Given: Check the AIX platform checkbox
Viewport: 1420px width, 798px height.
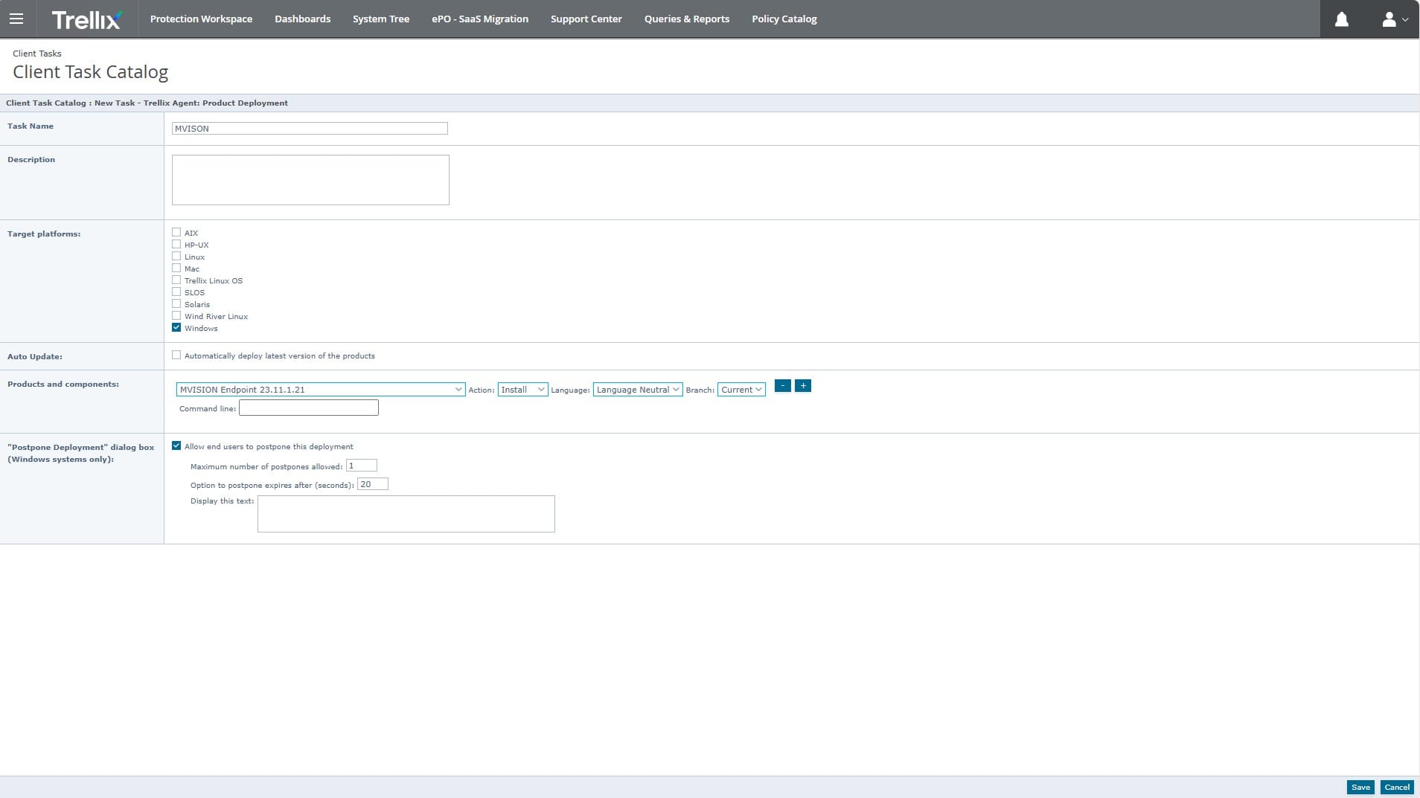Looking at the screenshot, I should pos(176,232).
